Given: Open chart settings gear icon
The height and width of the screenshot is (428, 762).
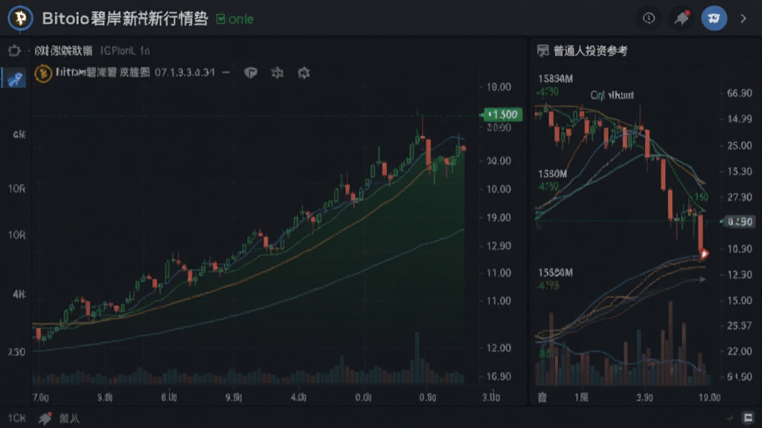Looking at the screenshot, I should [304, 73].
